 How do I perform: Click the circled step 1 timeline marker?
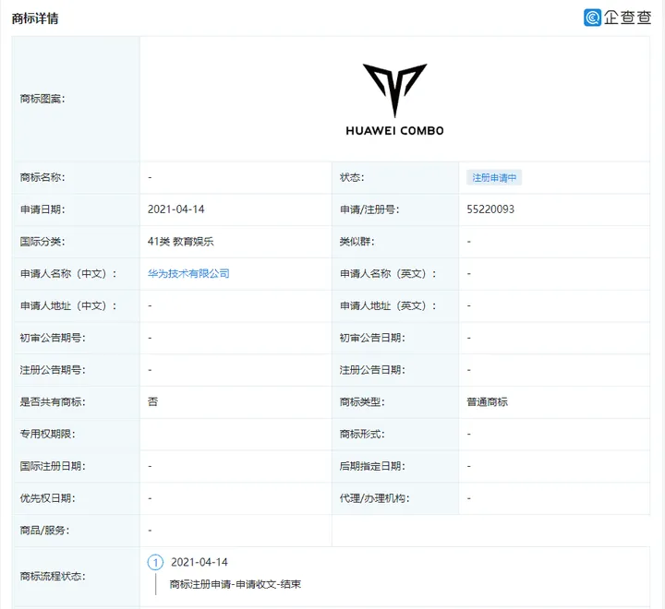click(x=155, y=562)
